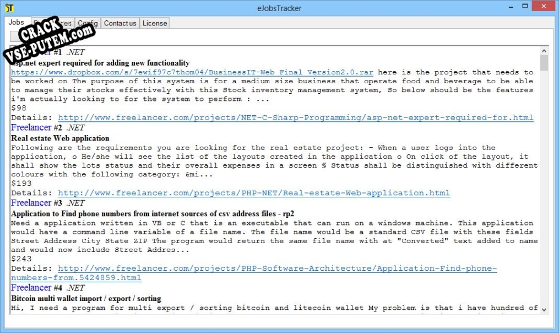Click the vertical scrollbar thumb

point(544,63)
